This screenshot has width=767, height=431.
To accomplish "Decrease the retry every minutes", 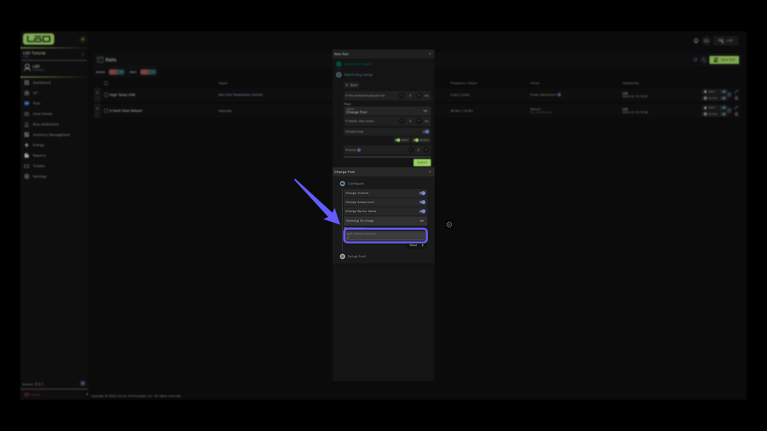I will tap(401, 121).
